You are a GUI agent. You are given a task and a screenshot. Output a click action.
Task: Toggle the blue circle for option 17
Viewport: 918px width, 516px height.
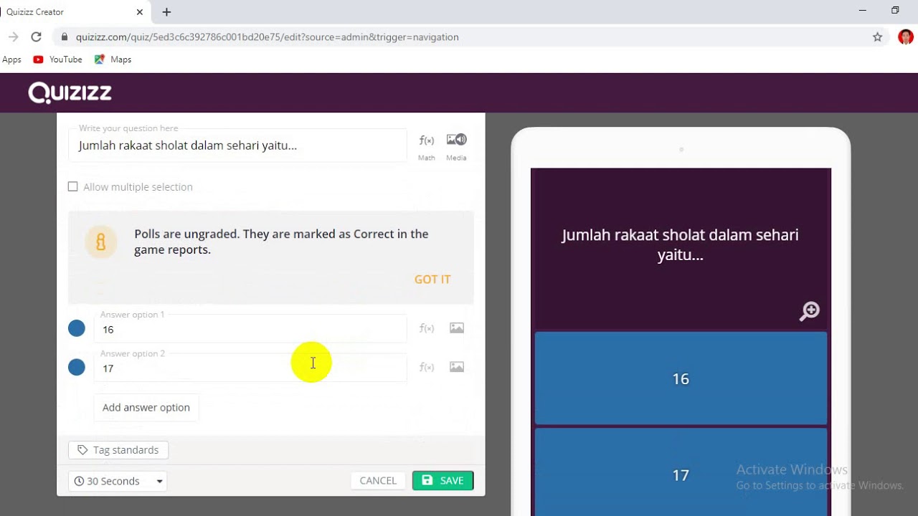pos(77,367)
